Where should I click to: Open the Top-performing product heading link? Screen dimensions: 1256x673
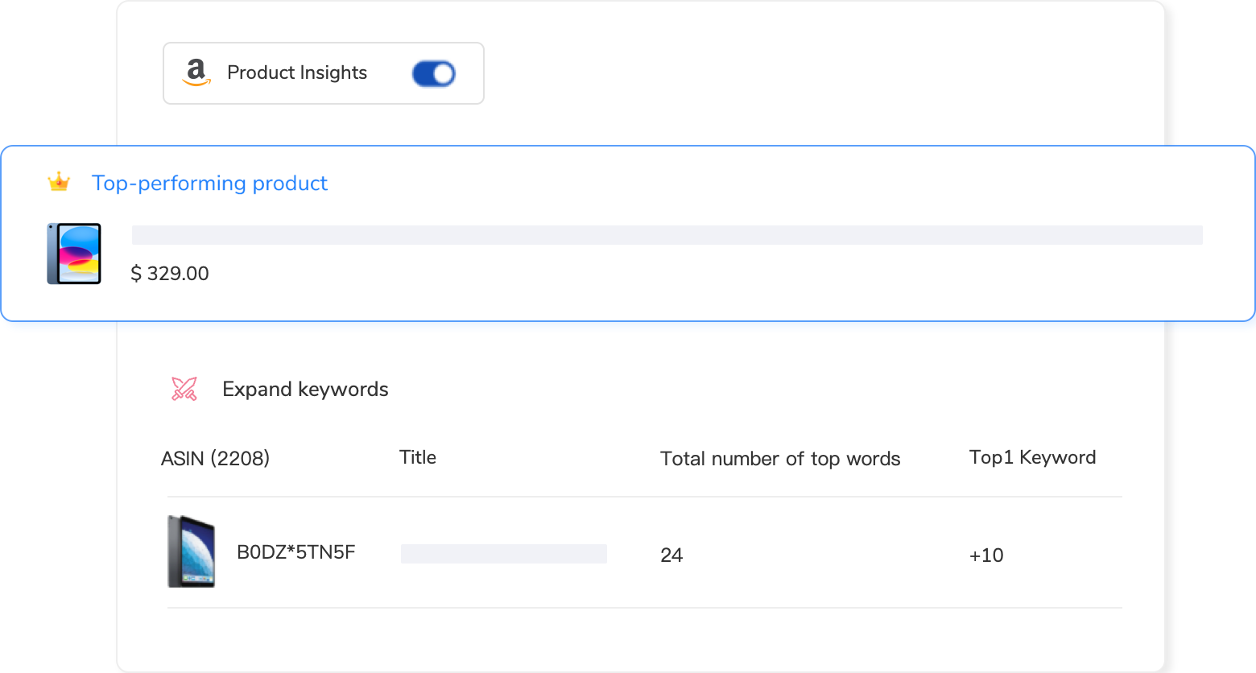[x=209, y=184]
